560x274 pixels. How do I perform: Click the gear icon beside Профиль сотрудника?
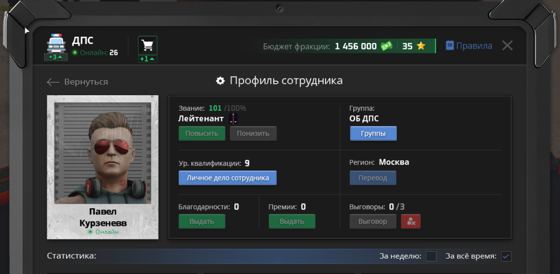click(220, 81)
